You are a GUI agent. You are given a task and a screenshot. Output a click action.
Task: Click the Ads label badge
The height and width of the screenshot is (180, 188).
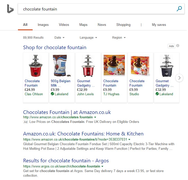[171, 46]
